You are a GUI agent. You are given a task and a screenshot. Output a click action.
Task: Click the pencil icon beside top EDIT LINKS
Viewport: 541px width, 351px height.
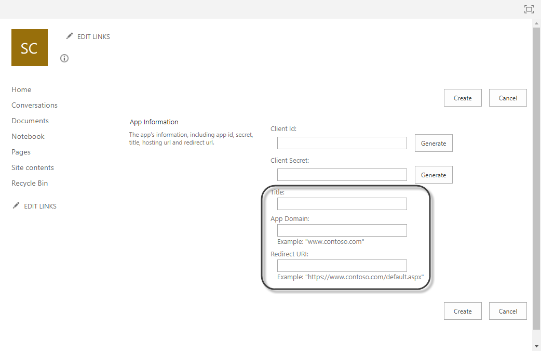[70, 36]
